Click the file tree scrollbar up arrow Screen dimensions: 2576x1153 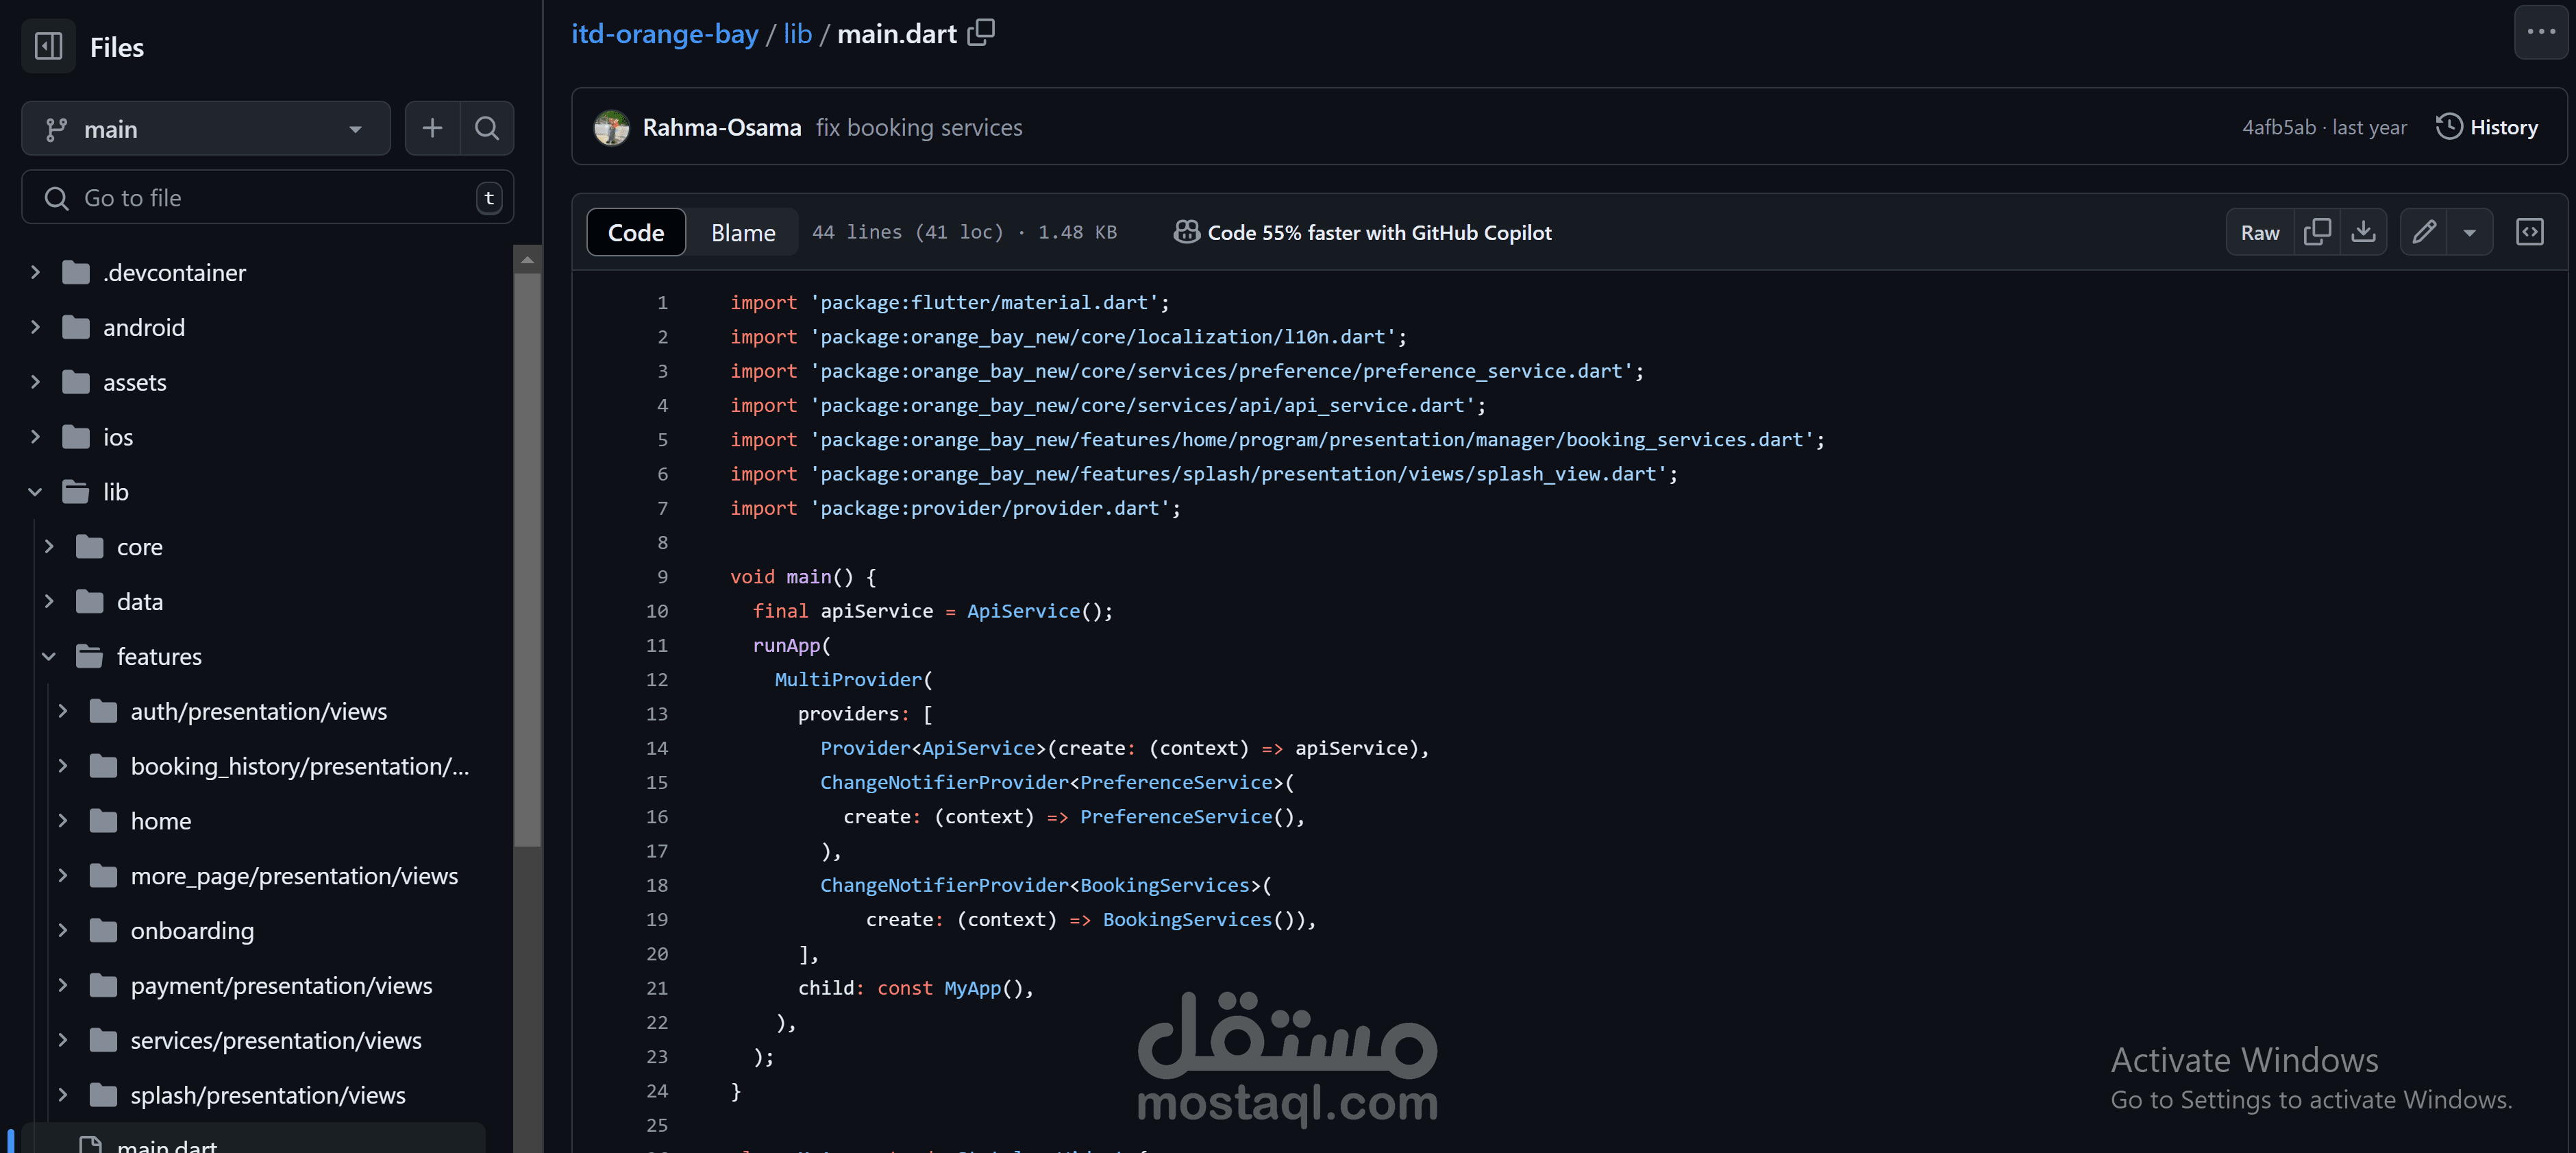tap(527, 260)
